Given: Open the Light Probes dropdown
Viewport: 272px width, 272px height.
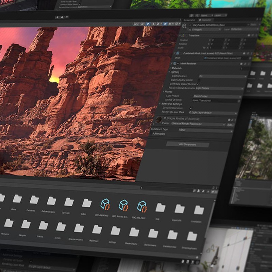Looking at the screenshot, I should (217, 96).
